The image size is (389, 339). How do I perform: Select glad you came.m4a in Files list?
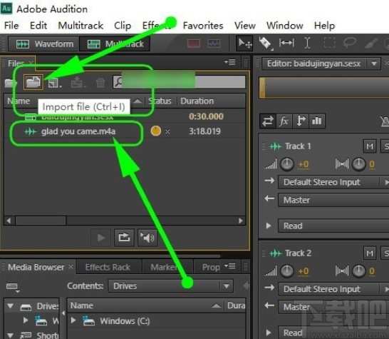78,131
